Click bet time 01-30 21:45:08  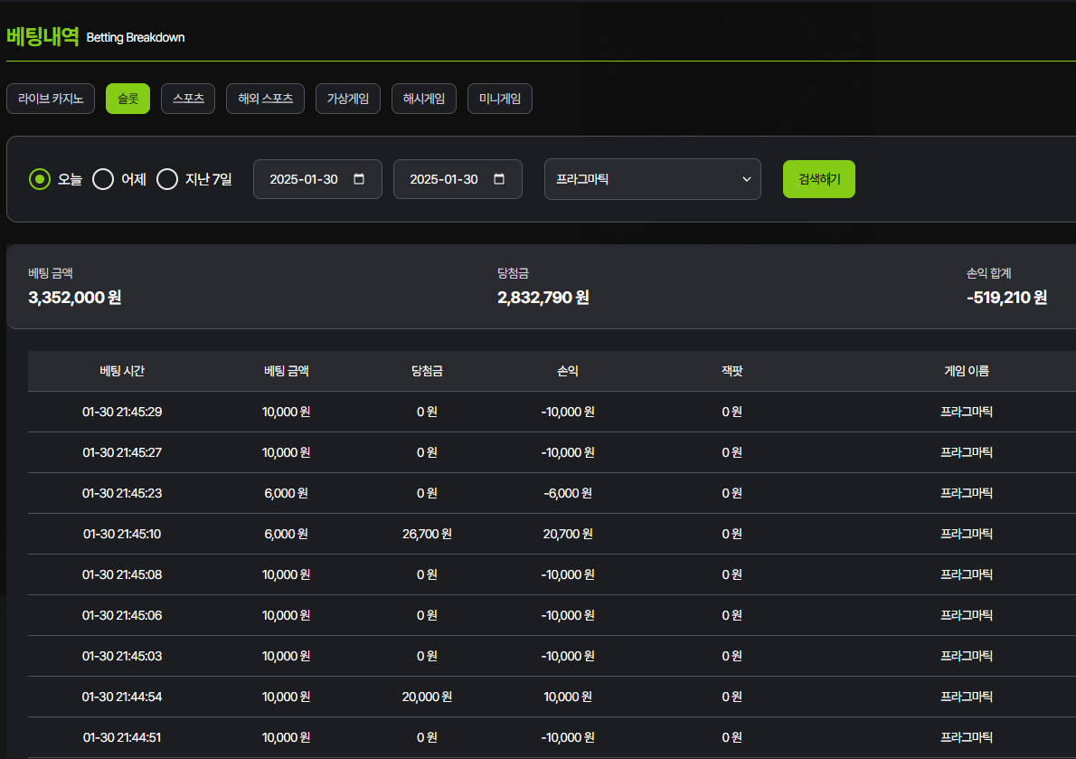pos(122,574)
